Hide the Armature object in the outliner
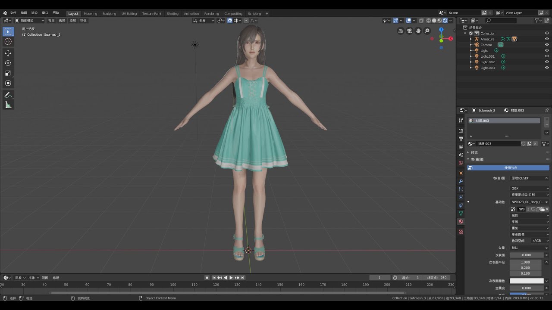552x310 pixels. (547, 39)
